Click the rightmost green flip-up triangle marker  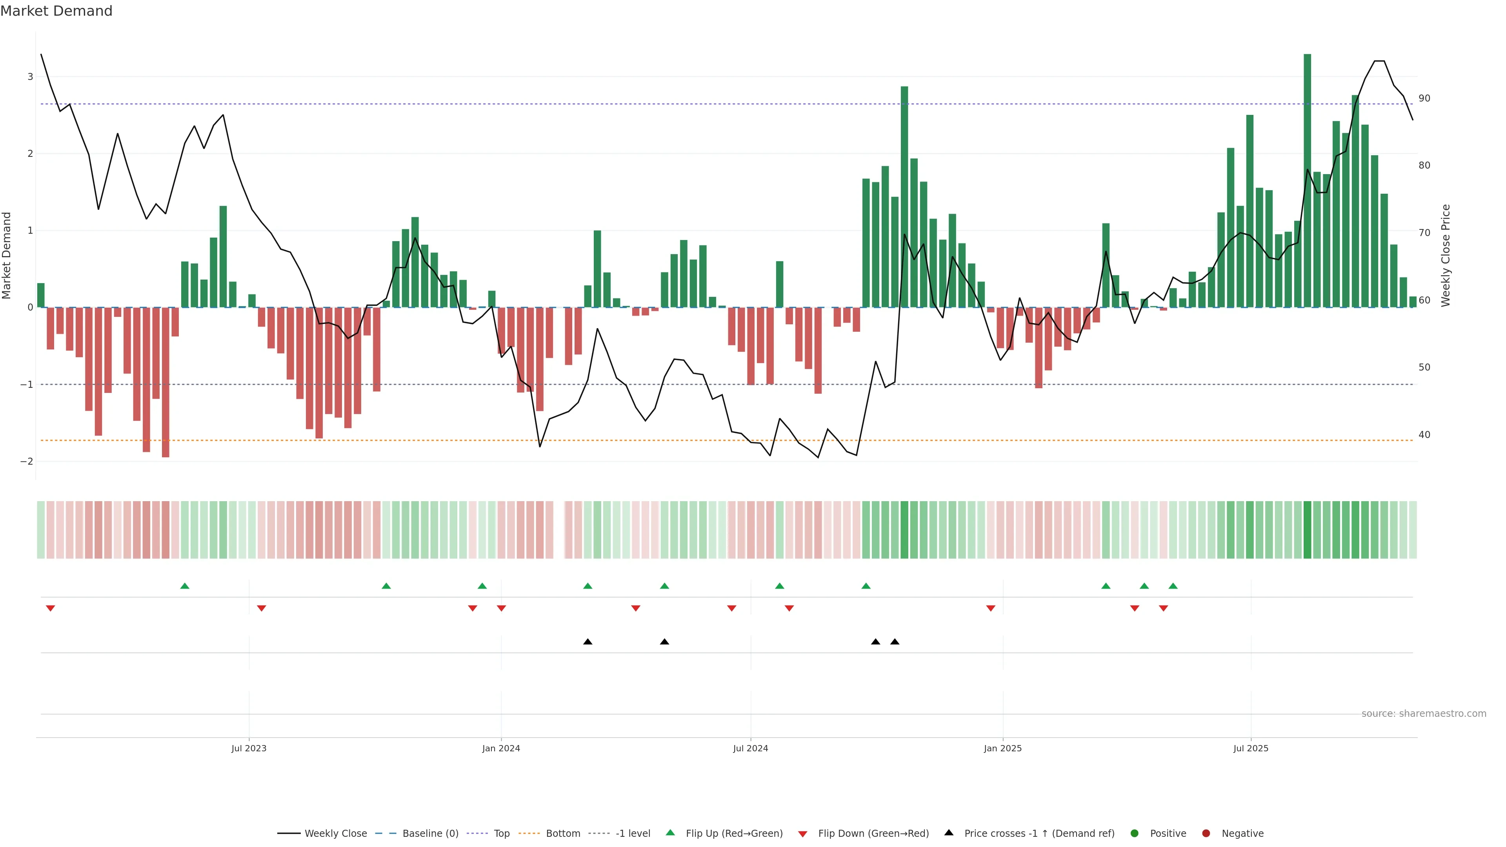tap(1173, 586)
